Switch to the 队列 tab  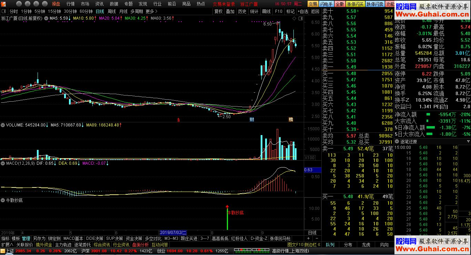330,245
